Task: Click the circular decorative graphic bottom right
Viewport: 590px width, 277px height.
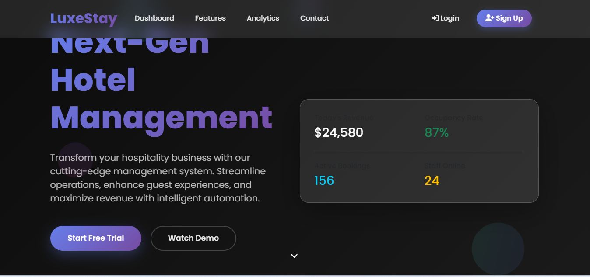Action: click(498, 249)
